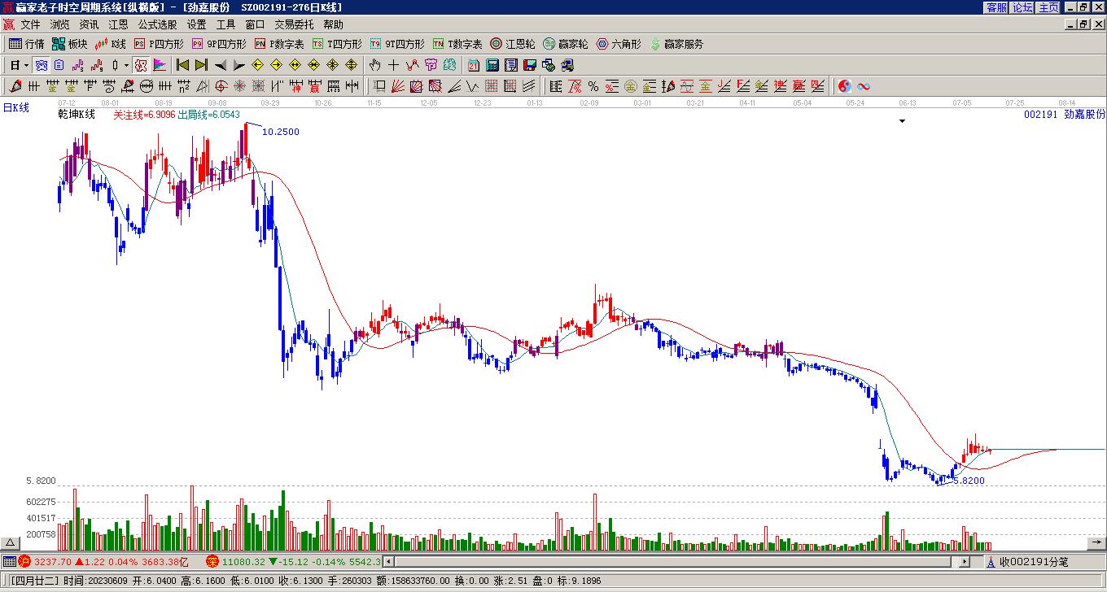1107x592 pixels.
Task: Click the Shenzhen index 11080.32 value
Action: pos(243,562)
